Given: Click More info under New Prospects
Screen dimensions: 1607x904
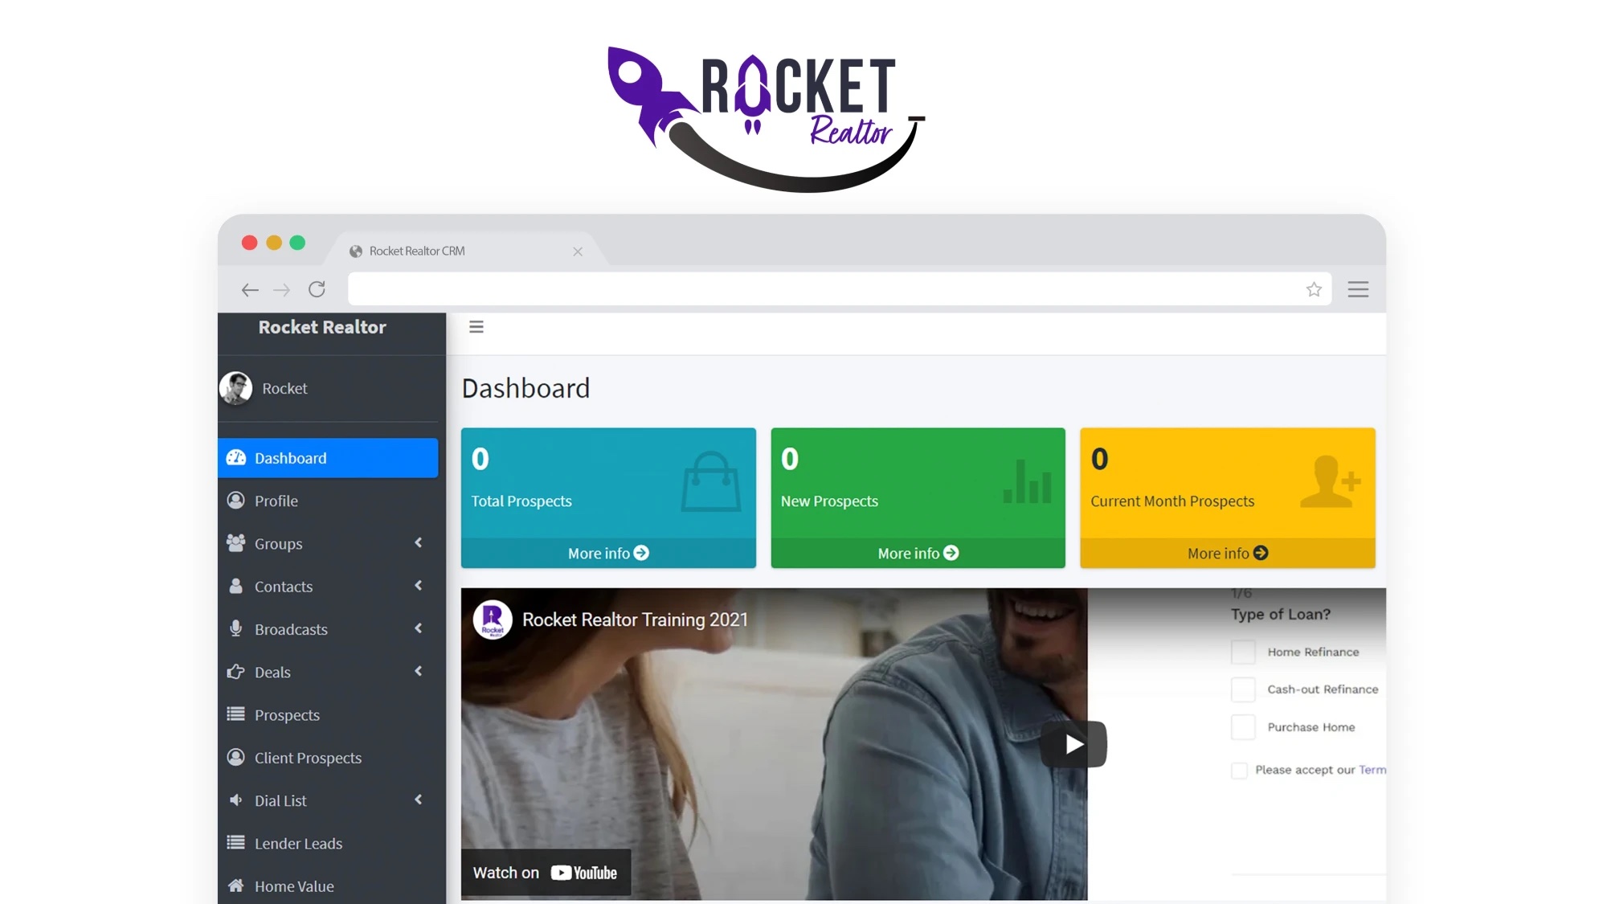Looking at the screenshot, I should click(918, 553).
